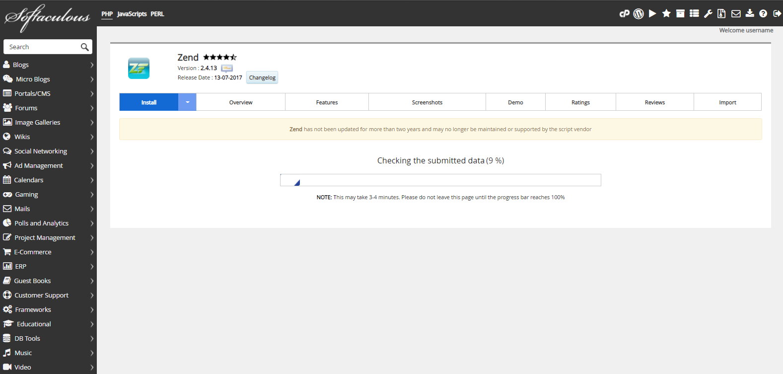Expand the DB Tools category

[x=48, y=338]
